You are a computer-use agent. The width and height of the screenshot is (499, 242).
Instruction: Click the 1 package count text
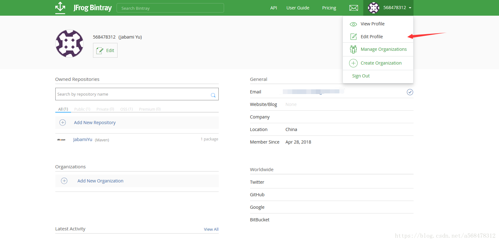tap(209, 139)
